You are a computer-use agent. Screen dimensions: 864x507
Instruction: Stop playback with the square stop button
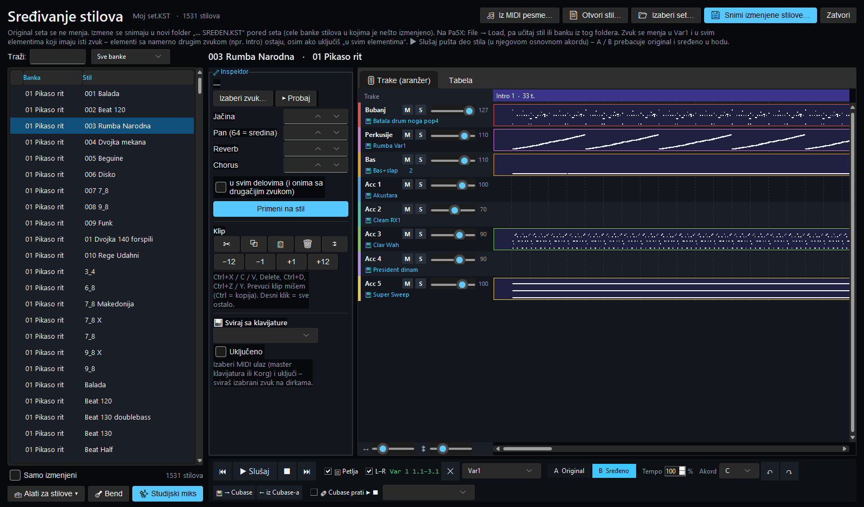pyautogui.click(x=287, y=471)
